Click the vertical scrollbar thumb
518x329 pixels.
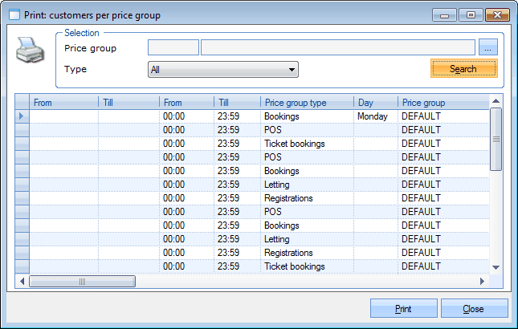coord(496,139)
